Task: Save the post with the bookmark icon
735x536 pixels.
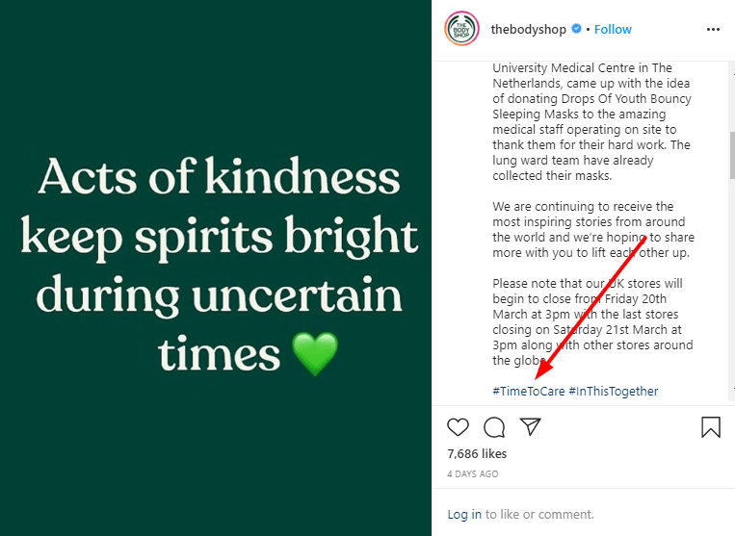Action: click(x=710, y=427)
